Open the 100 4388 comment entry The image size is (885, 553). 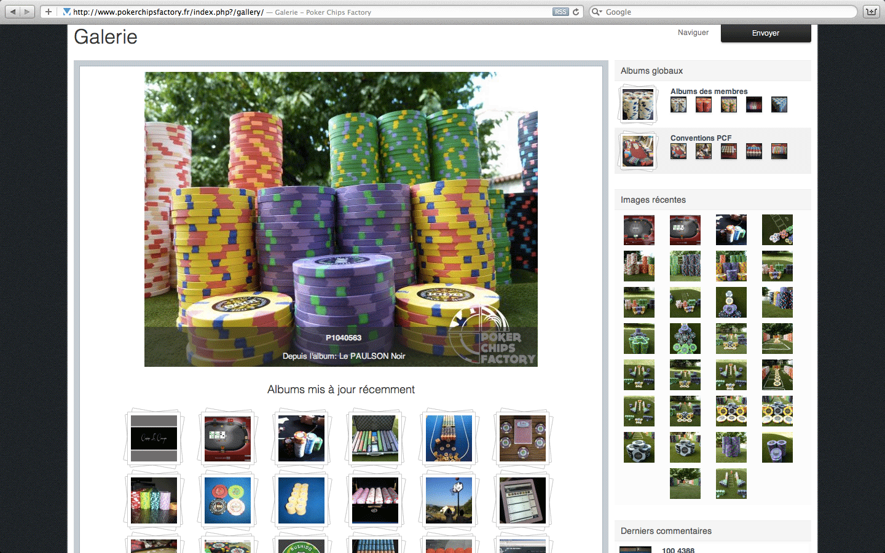678,551
